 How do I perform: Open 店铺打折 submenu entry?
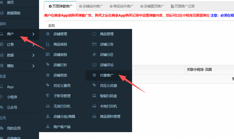(x=60, y=65)
